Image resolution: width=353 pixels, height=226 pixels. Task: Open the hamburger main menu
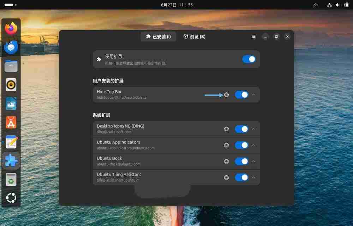[253, 36]
